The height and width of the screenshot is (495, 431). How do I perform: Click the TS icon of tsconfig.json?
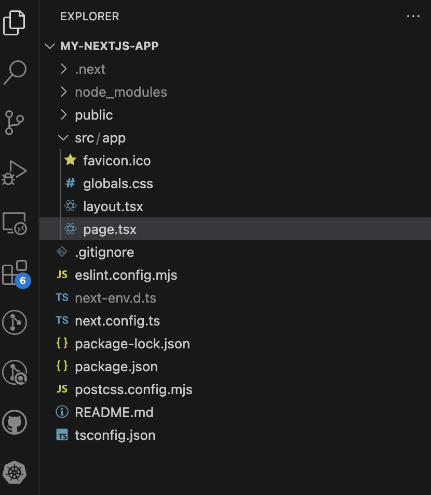(x=62, y=435)
